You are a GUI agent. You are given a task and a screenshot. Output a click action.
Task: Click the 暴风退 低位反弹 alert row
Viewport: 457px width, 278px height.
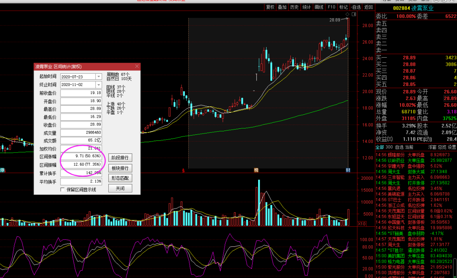[414, 188]
